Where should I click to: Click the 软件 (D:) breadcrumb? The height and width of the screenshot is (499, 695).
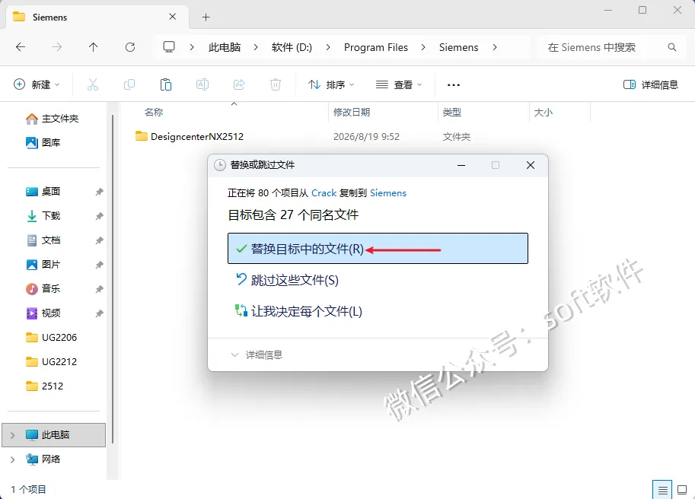(x=292, y=47)
